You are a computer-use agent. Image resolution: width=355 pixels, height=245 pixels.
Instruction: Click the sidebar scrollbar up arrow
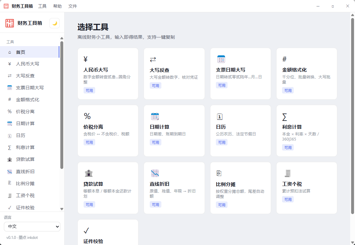click(62, 38)
